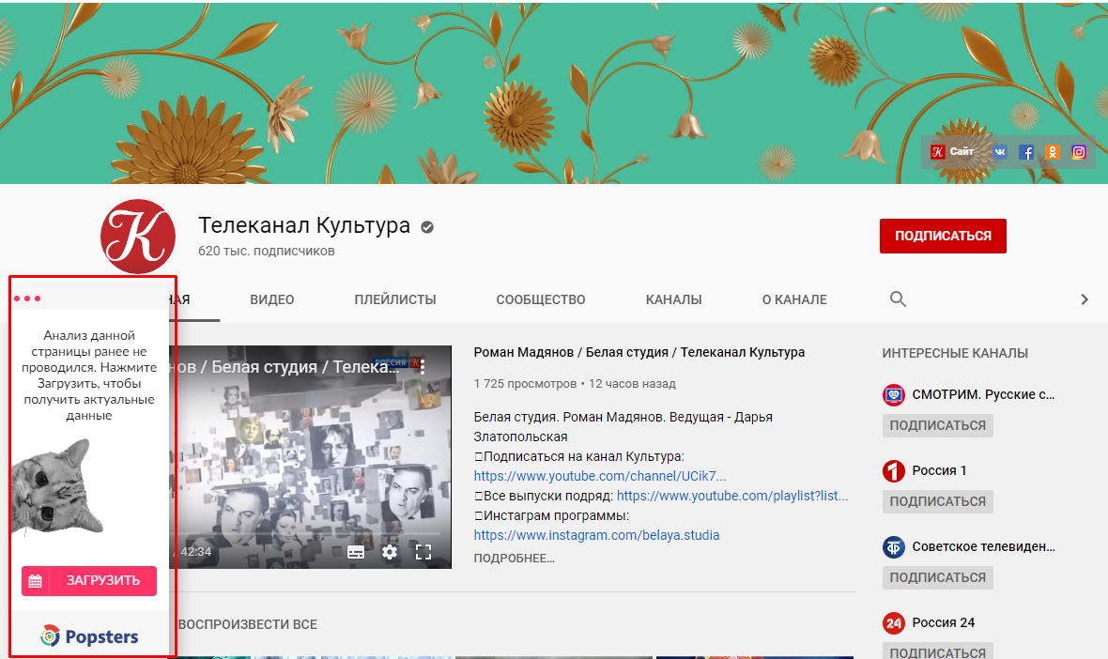Toggle subtitles on the video player
Viewport: 1108px width, 659px height.
356,552
